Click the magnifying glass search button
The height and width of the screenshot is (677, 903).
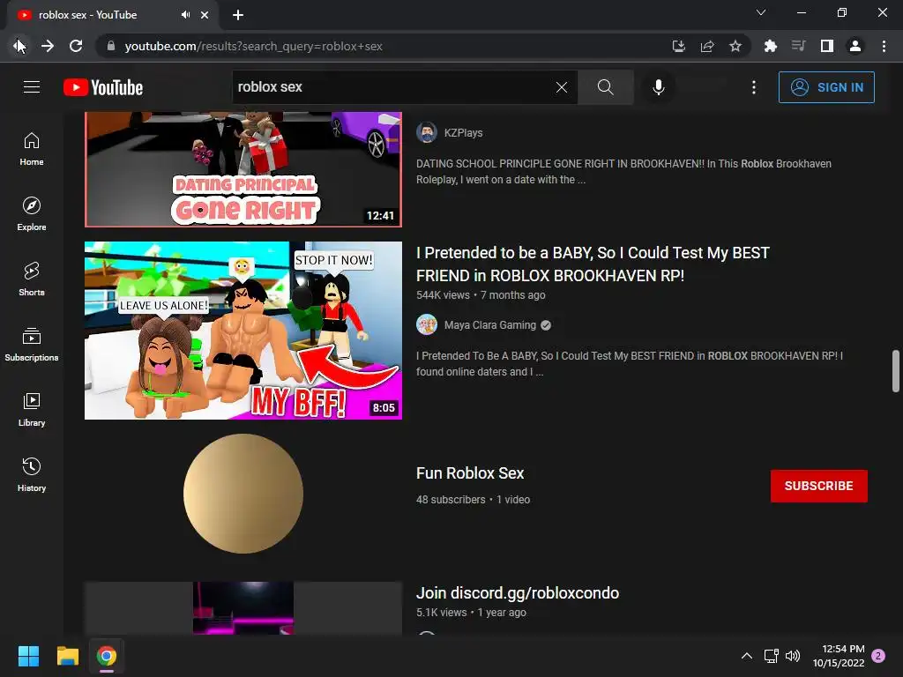pos(605,87)
